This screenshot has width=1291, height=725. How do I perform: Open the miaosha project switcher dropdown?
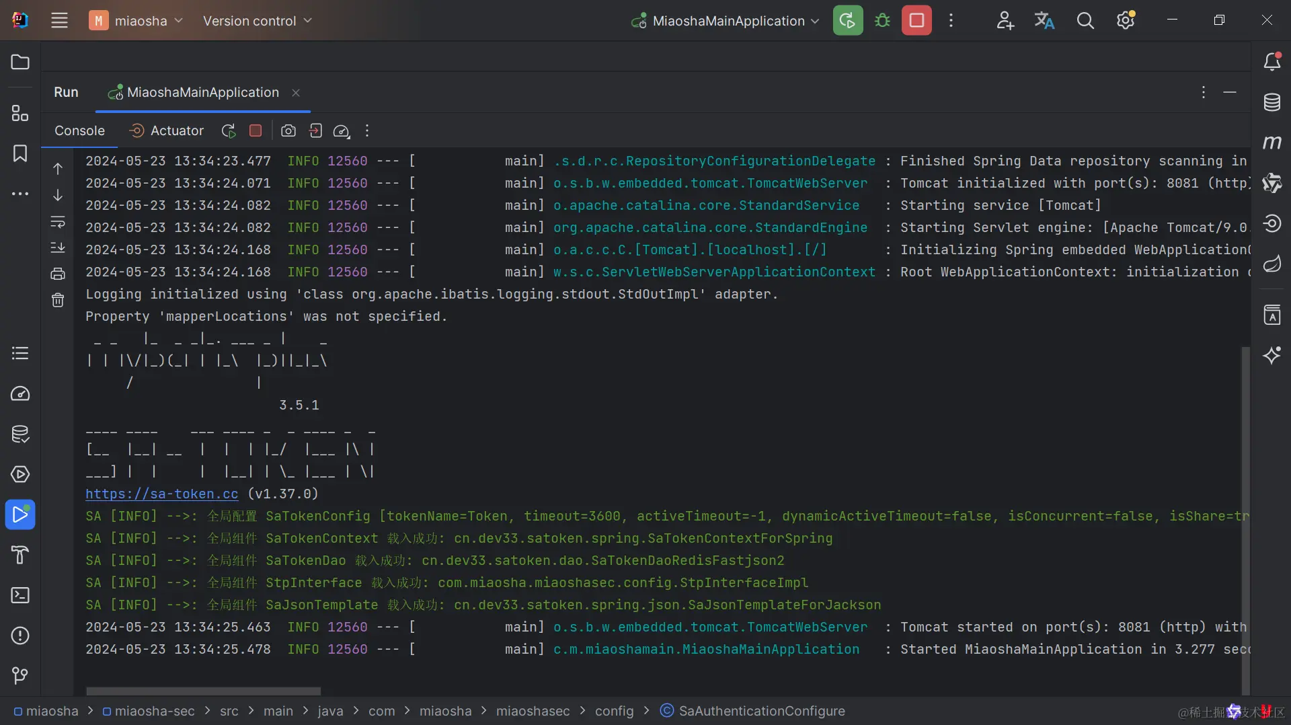[136, 21]
